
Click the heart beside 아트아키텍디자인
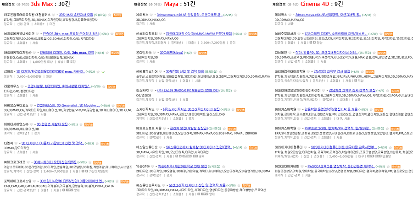(x=34, y=53)
